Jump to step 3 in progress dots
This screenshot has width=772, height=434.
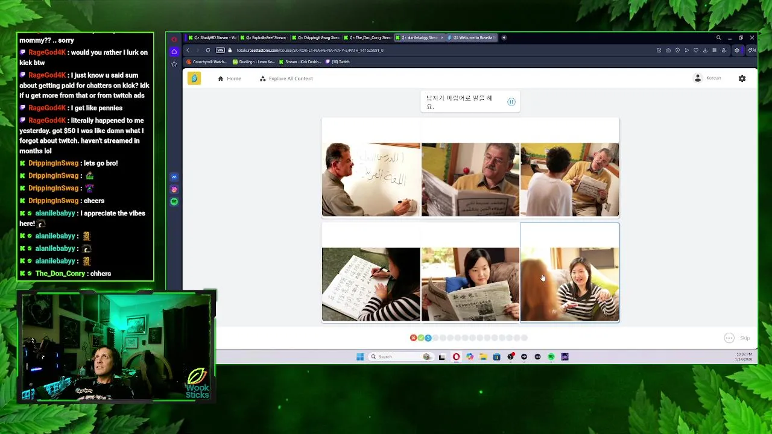[428, 338]
